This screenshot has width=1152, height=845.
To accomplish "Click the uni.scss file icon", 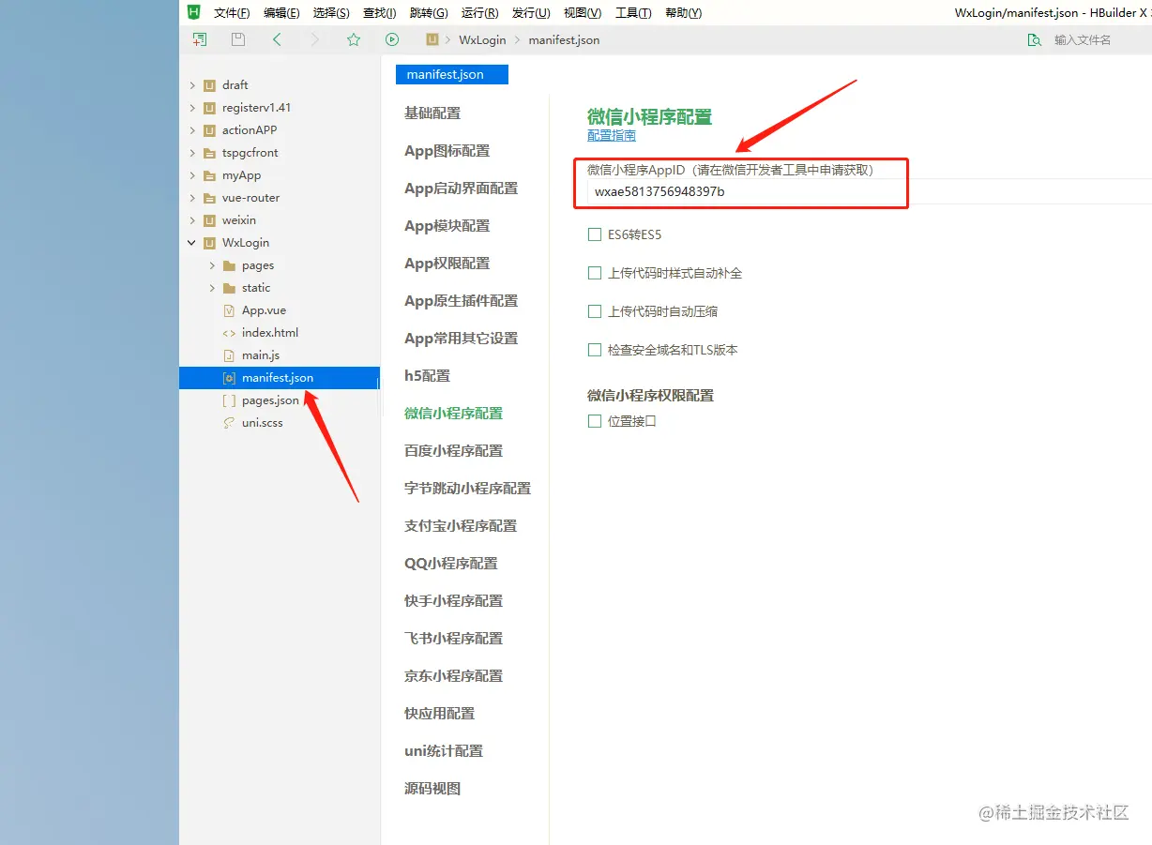I will [229, 423].
